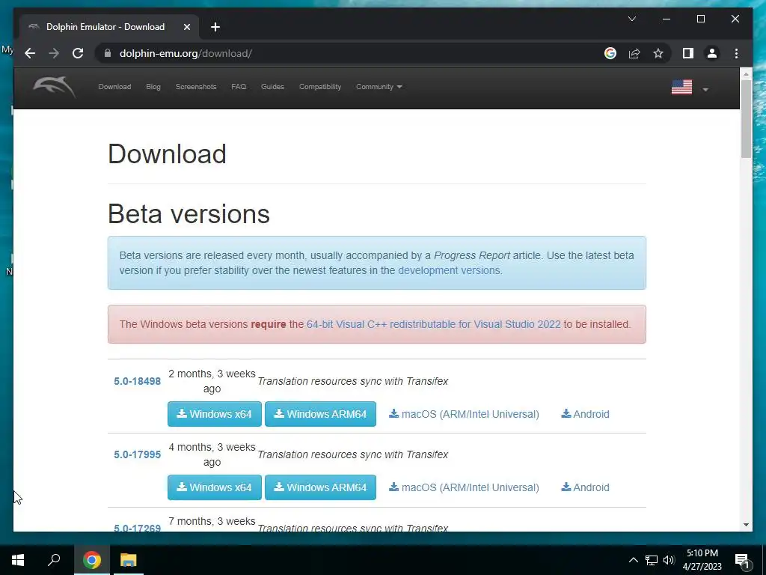The height and width of the screenshot is (575, 766).
Task: Expand the Community menu
Action: [379, 87]
